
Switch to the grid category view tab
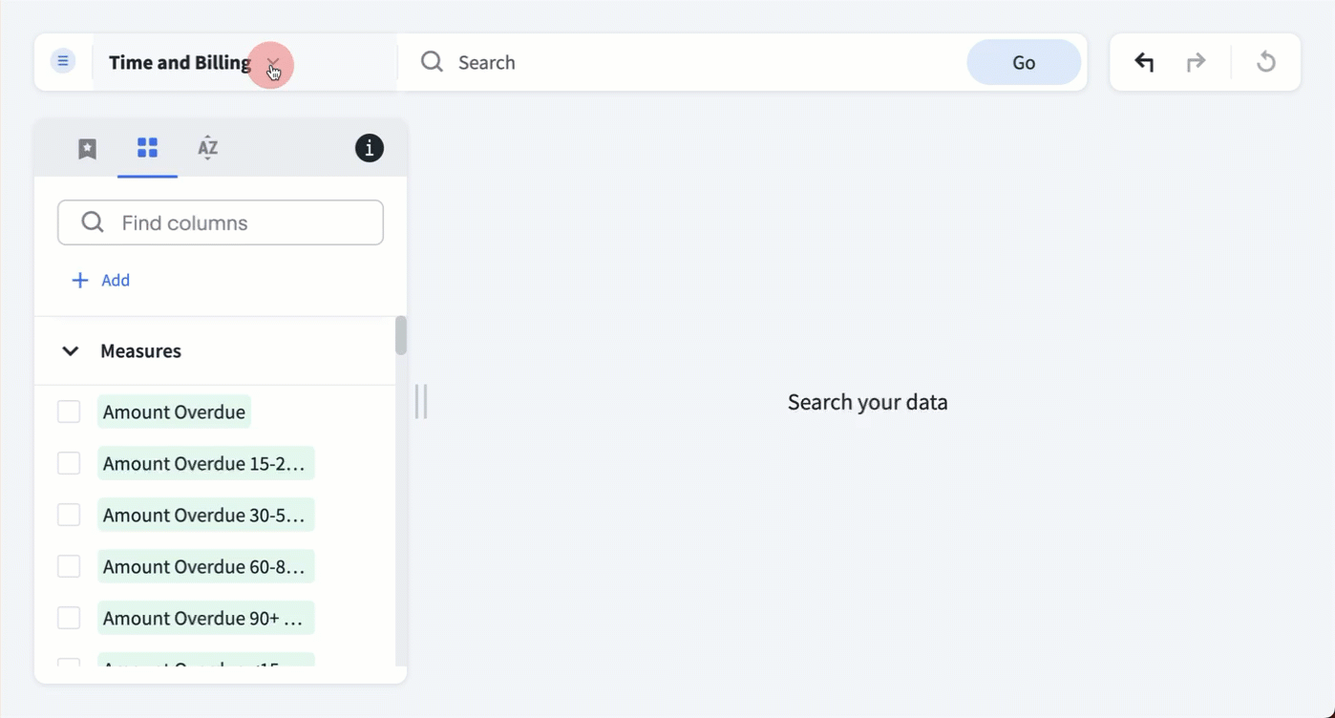[147, 148]
